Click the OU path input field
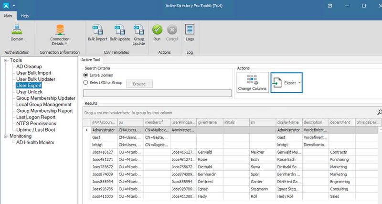 pos(157,93)
